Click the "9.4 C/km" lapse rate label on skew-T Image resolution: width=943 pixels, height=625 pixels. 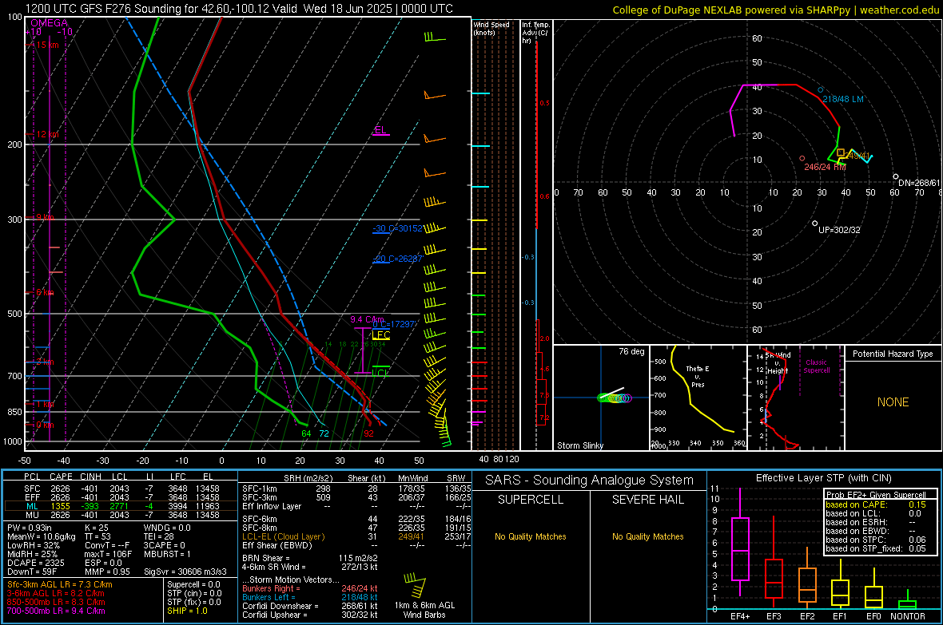[367, 319]
